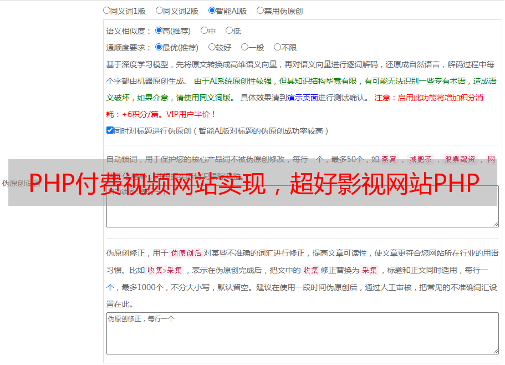Choose the 智能AI版 radio option
This screenshot has width=505, height=365.
(x=212, y=11)
